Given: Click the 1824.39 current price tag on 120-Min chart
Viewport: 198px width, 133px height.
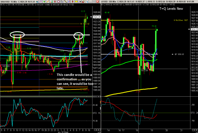Looking at the screenshot, I should pyautogui.click(x=194, y=29).
